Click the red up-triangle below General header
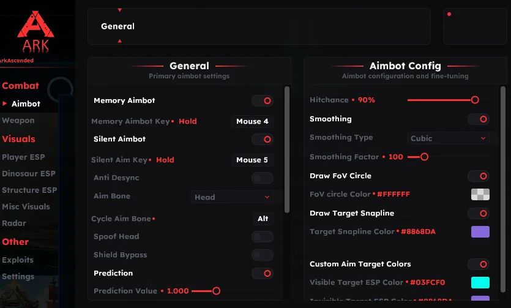Image resolution: width=511 pixels, height=308 pixels. (x=119, y=41)
